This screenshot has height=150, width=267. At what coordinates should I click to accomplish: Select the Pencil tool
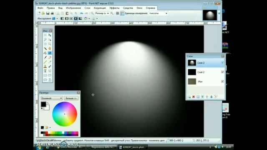(x=45, y=62)
